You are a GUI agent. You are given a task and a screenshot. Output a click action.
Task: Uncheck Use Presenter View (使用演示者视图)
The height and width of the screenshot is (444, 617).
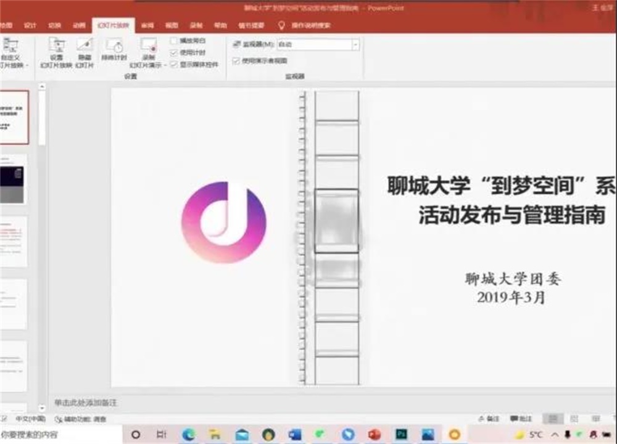pyautogui.click(x=236, y=61)
